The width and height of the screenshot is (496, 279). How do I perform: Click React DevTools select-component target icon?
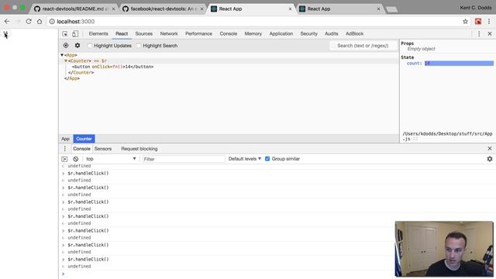coord(66,46)
